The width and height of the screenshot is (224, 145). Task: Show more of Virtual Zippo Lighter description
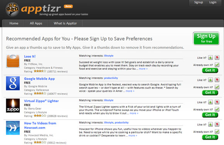(134, 113)
